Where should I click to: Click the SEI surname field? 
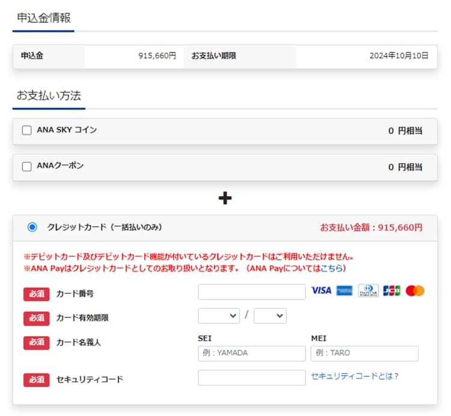click(x=251, y=353)
